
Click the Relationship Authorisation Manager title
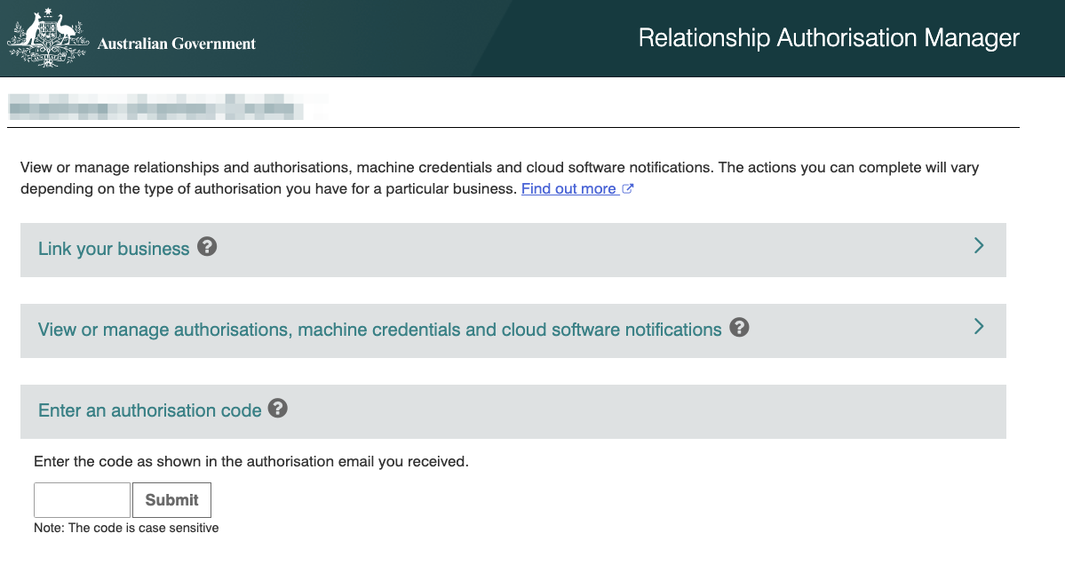(829, 38)
